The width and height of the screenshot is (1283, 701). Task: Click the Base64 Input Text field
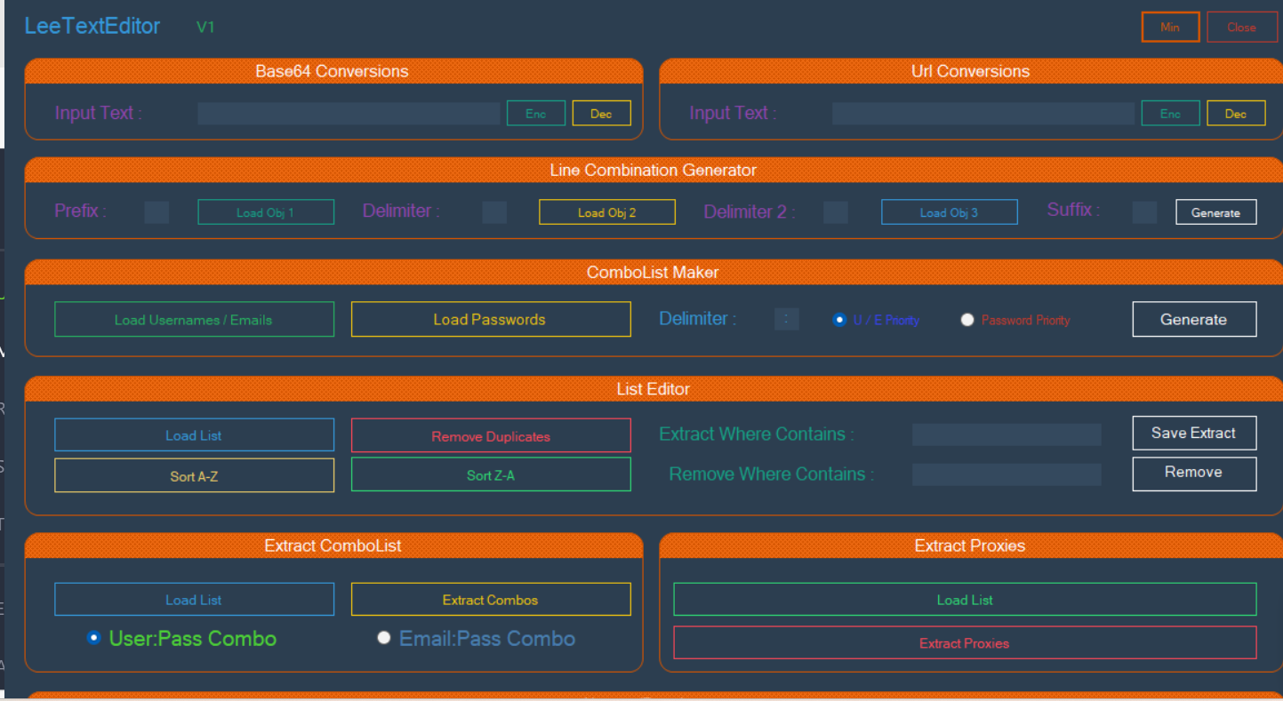pyautogui.click(x=349, y=114)
